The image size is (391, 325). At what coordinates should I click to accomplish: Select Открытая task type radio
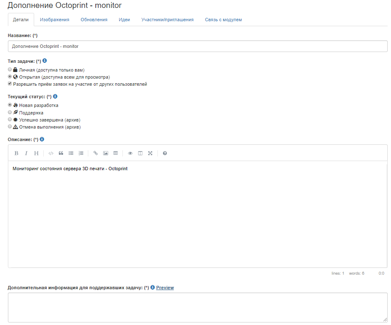[10, 77]
